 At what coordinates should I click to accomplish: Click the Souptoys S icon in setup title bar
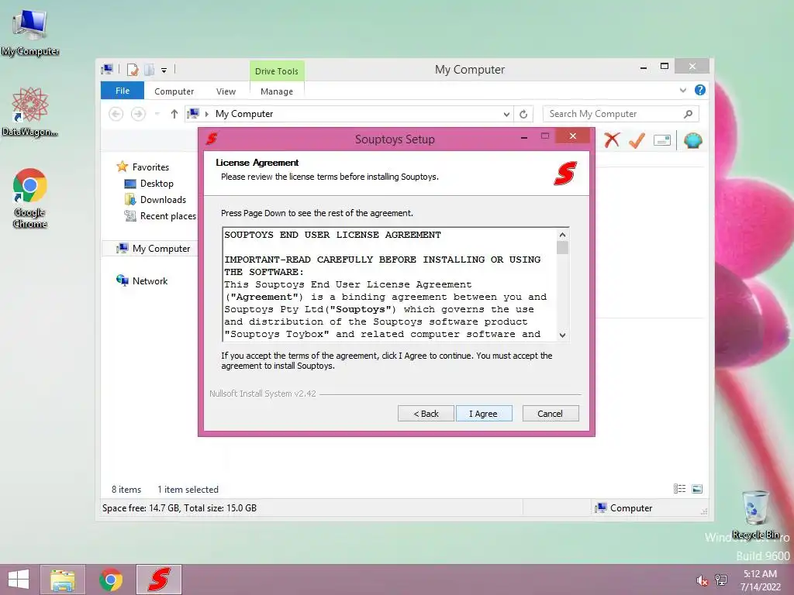click(212, 138)
